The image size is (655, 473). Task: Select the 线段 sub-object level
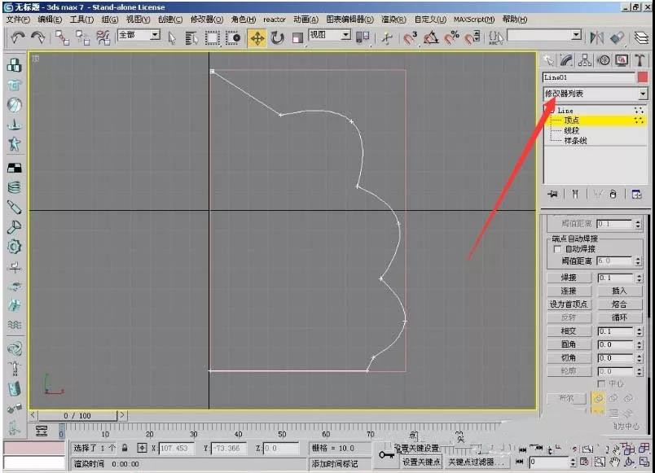coord(572,131)
